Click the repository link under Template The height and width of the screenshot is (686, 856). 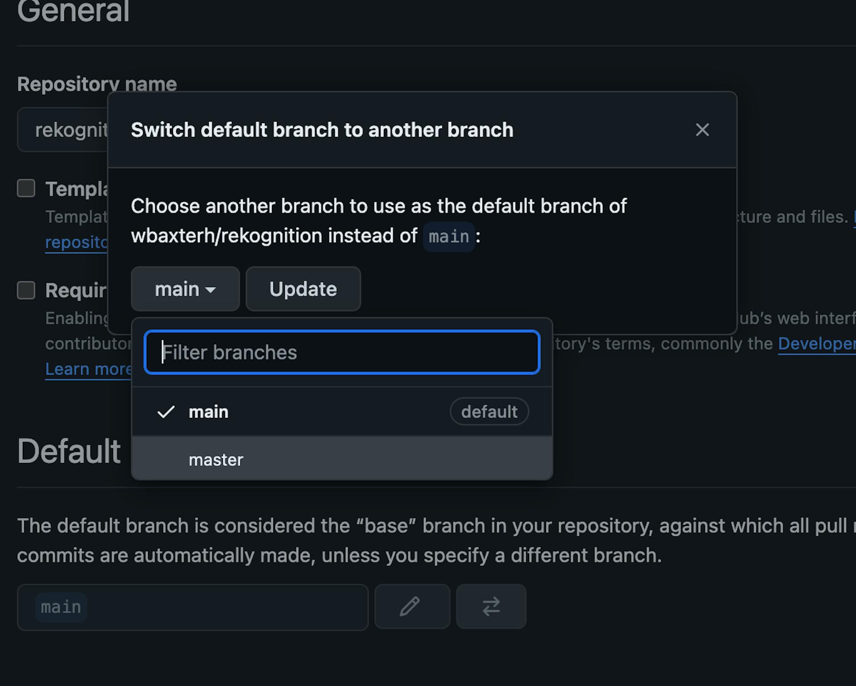pyautogui.click(x=76, y=242)
